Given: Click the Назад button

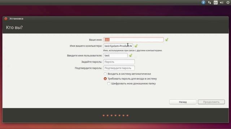Looking at the screenshot, I should click(183, 102).
